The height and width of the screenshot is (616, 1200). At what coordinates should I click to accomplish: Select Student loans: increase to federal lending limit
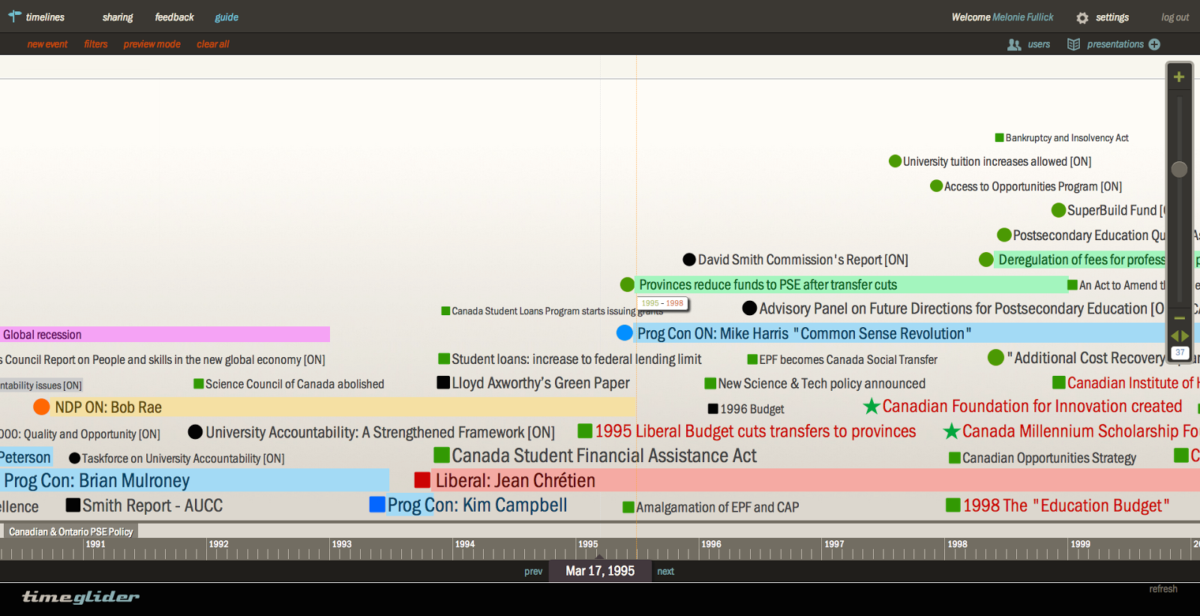[577, 359]
